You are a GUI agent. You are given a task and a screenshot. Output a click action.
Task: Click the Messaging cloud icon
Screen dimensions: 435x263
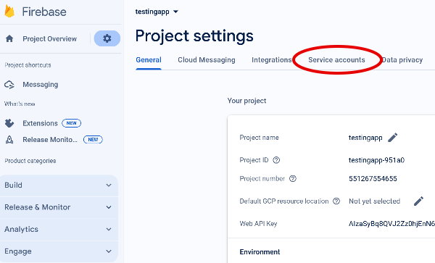tap(9, 85)
